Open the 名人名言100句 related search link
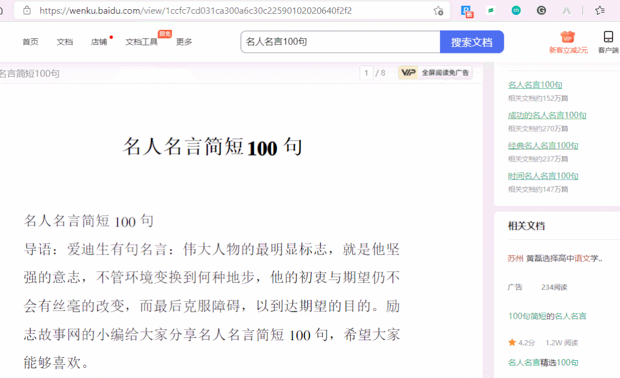 535,85
